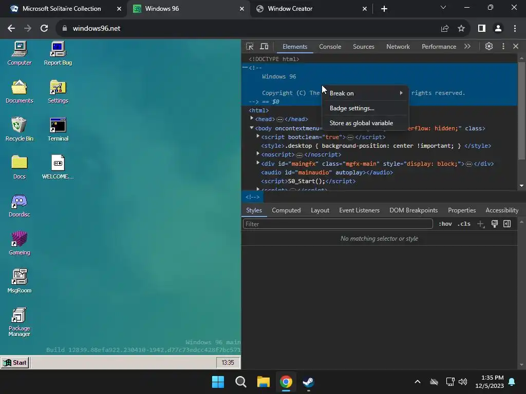Open Chrome side panel icon

[x=482, y=29]
